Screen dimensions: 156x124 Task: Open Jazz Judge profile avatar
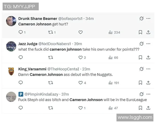(x=11, y=46)
